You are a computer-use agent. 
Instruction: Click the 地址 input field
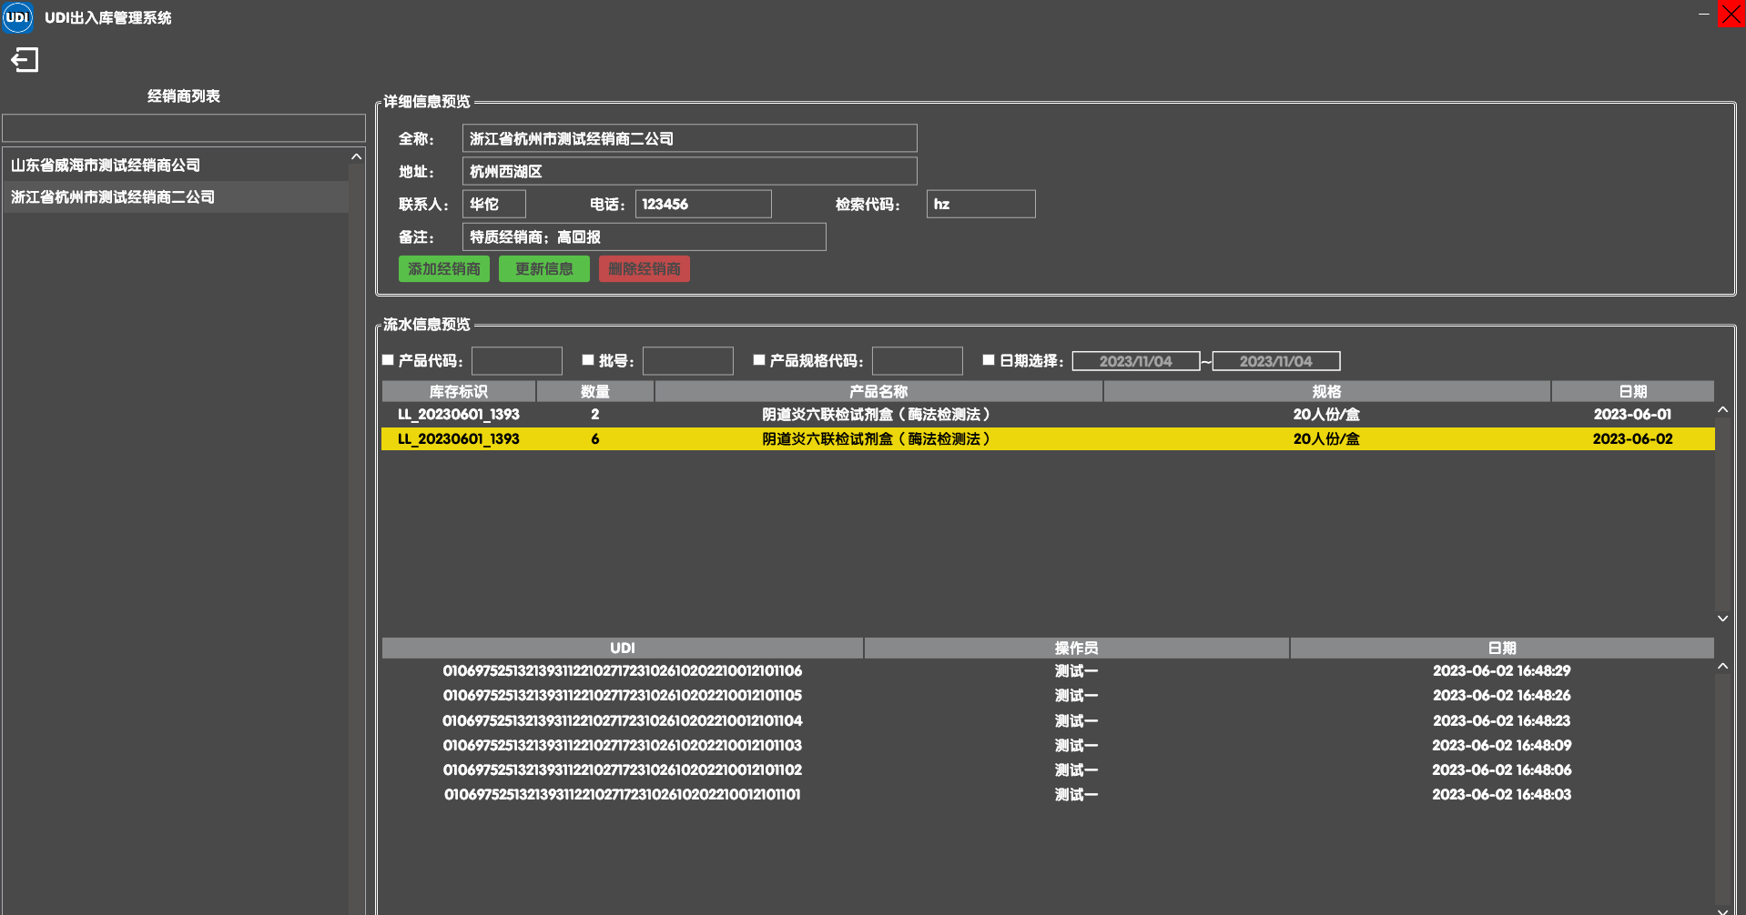click(x=690, y=171)
